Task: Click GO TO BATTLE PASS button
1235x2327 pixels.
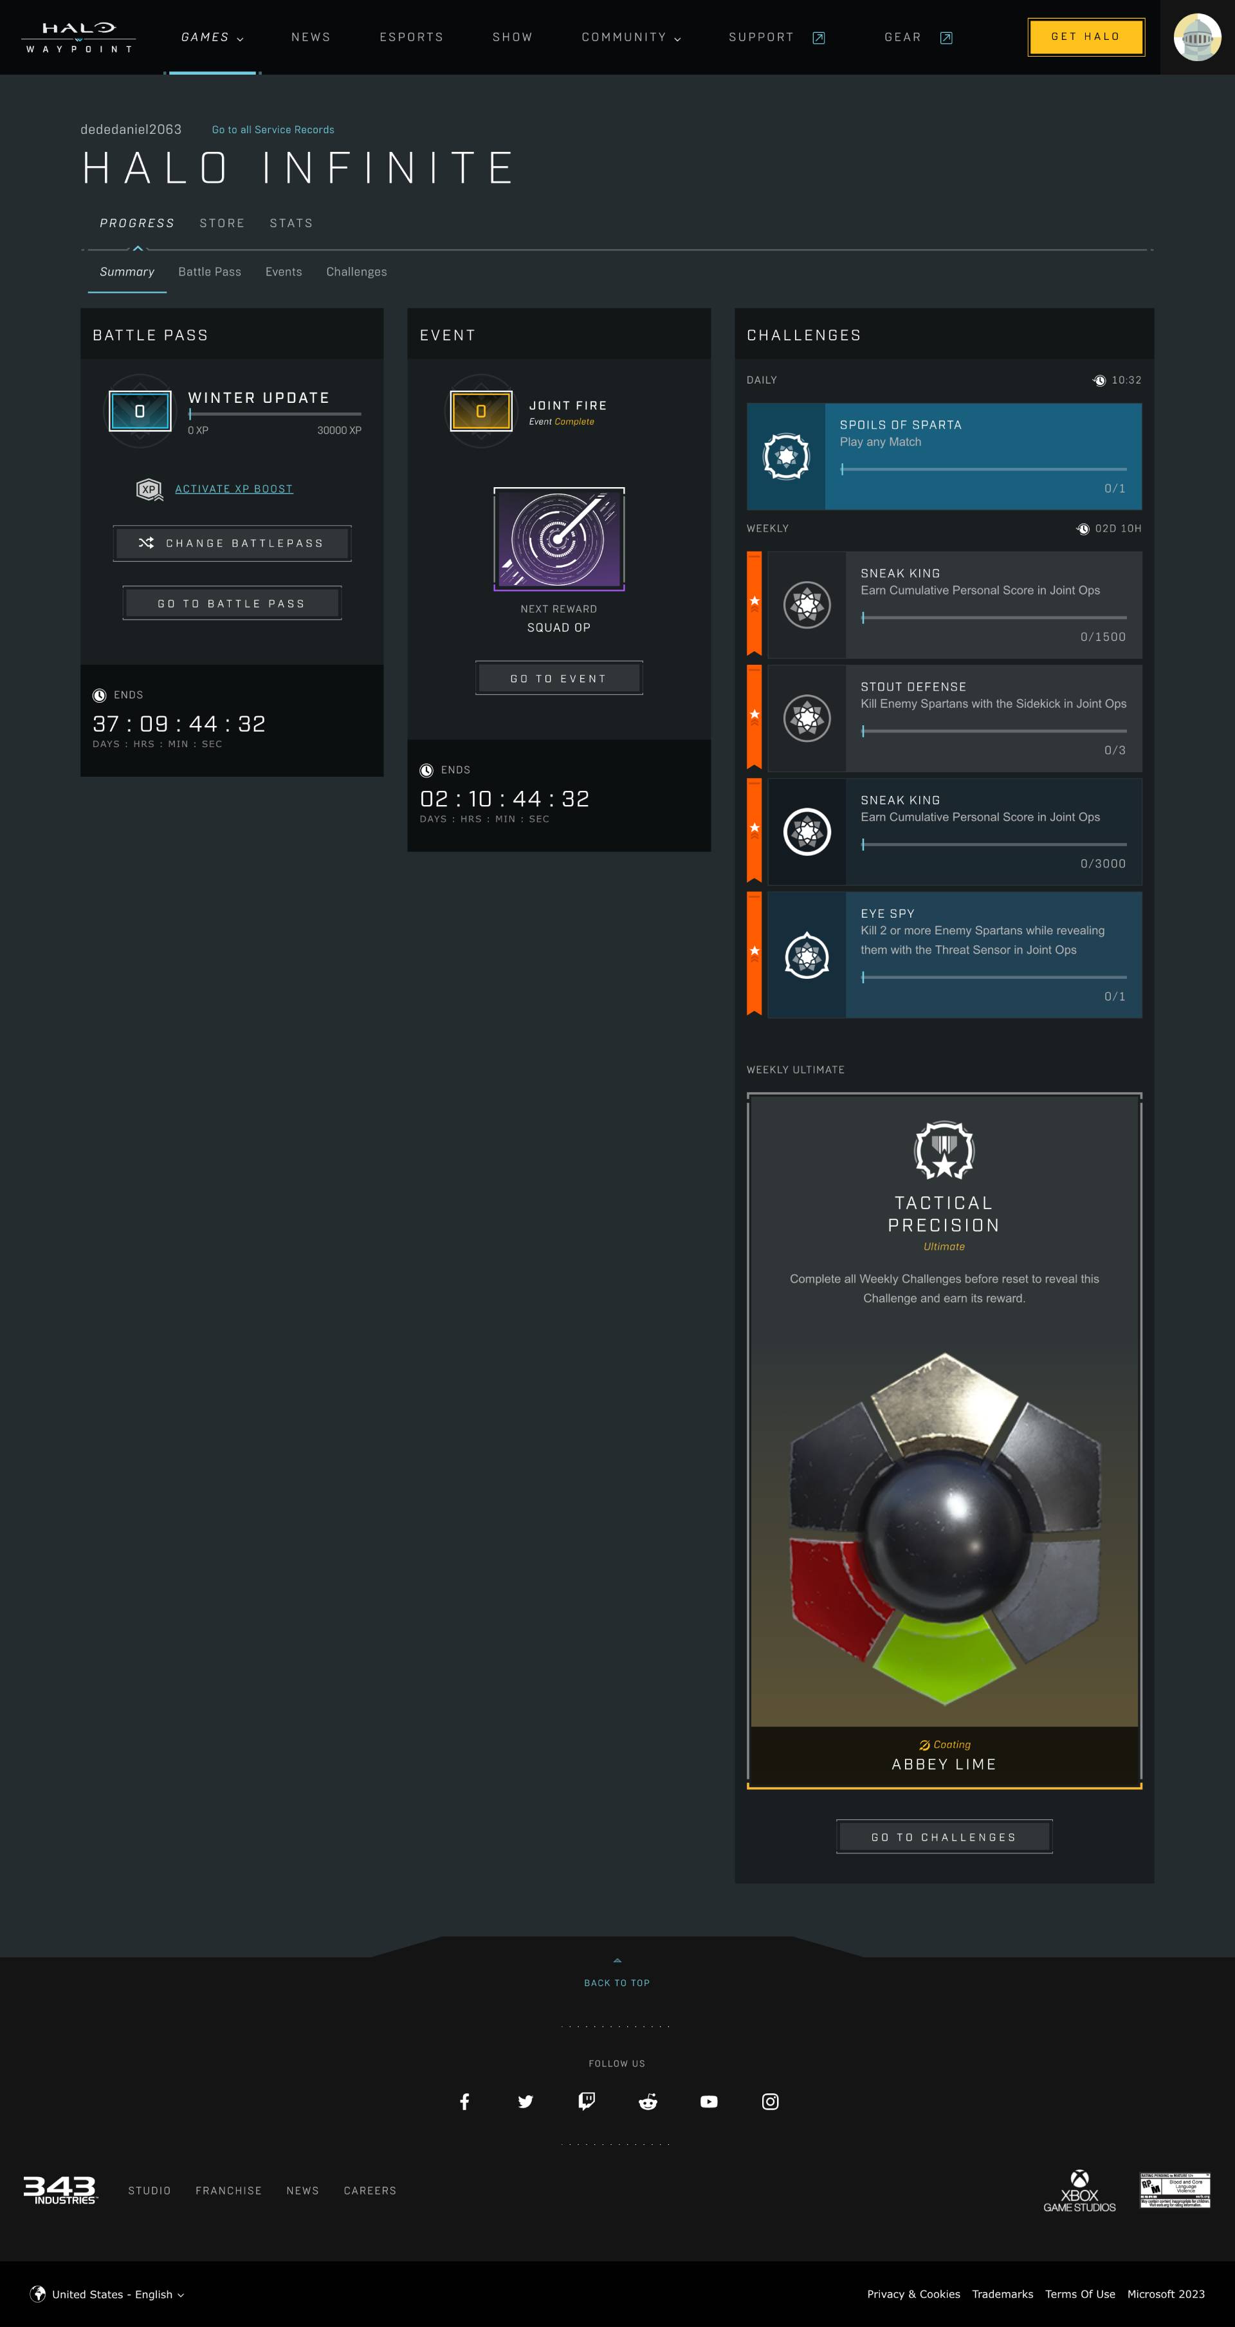Action: pyautogui.click(x=231, y=603)
